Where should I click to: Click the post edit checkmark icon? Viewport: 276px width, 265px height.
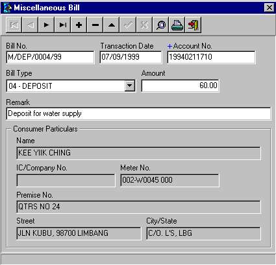[x=128, y=25]
